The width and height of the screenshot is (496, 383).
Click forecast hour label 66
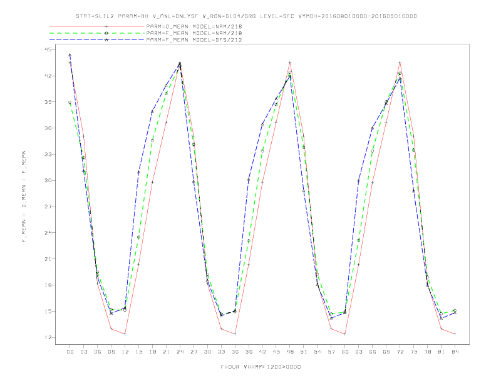tap(373, 352)
